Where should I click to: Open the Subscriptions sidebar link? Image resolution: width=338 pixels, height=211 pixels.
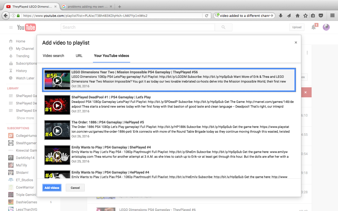(x=26, y=63)
